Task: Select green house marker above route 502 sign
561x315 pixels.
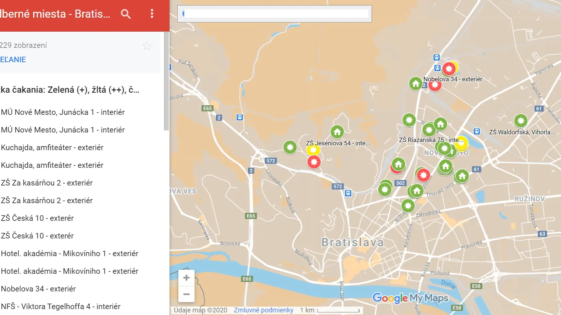Action: (398, 164)
